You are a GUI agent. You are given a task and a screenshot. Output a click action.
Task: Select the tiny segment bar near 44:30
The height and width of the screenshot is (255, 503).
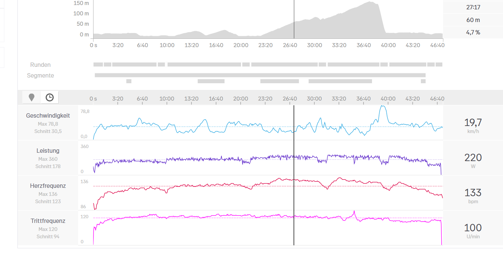click(x=423, y=81)
